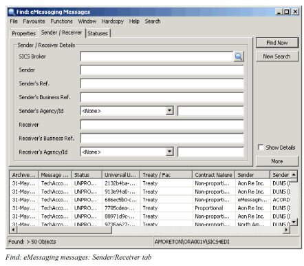
Task: Sort by the Message column header
Action: point(55,175)
